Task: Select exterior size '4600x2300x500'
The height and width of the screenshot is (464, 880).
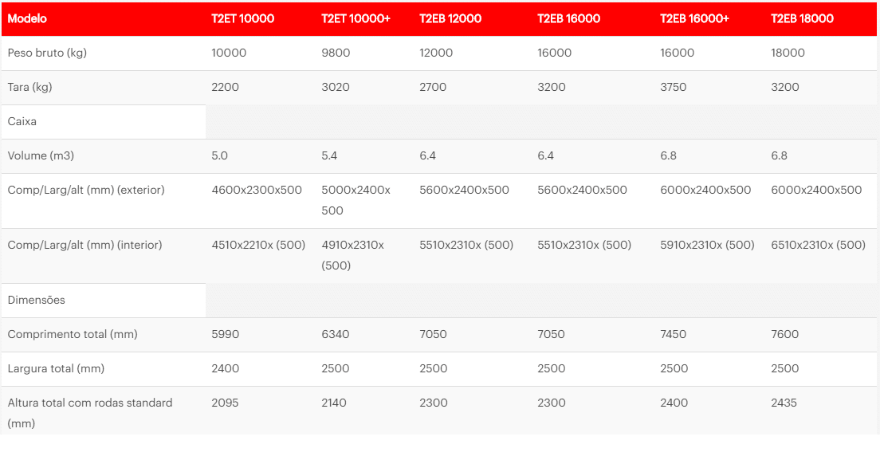Action: pyautogui.click(x=257, y=190)
